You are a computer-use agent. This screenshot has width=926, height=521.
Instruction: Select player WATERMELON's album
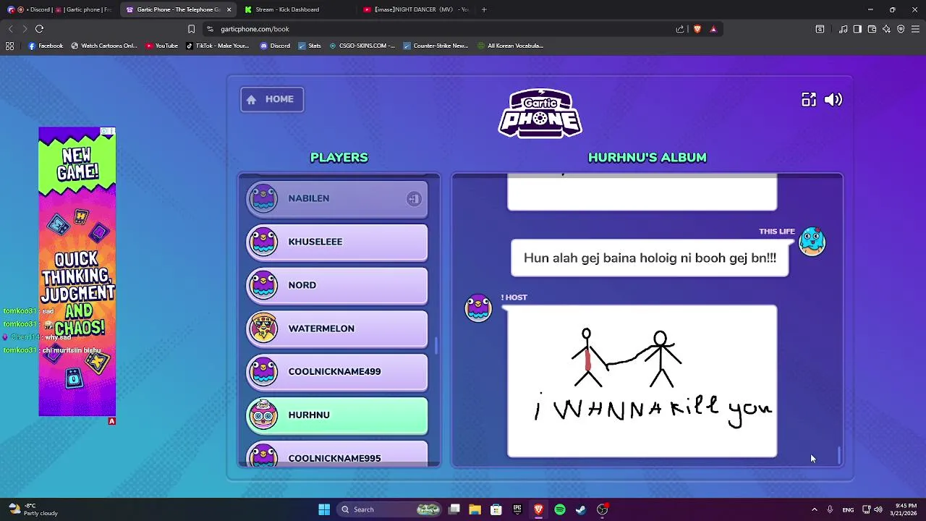click(337, 329)
